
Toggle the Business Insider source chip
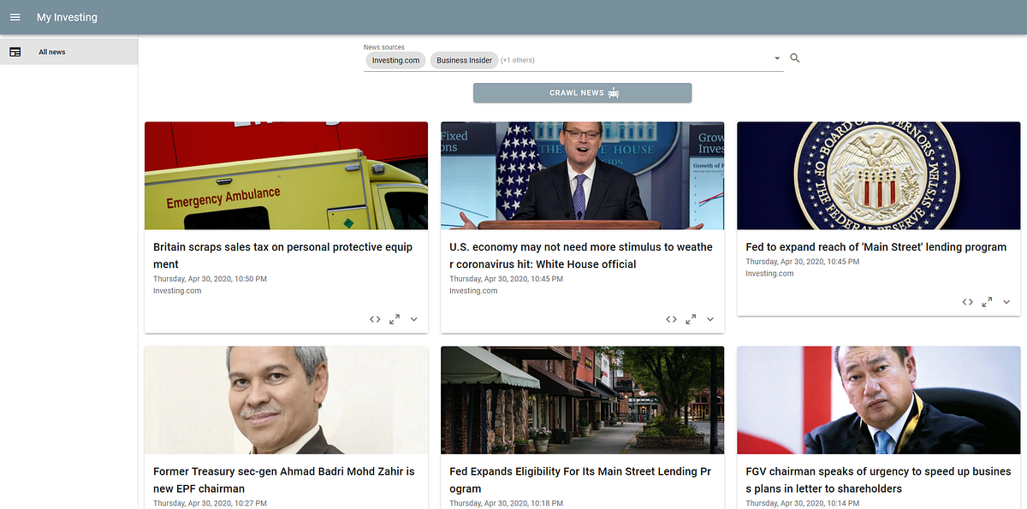point(464,60)
